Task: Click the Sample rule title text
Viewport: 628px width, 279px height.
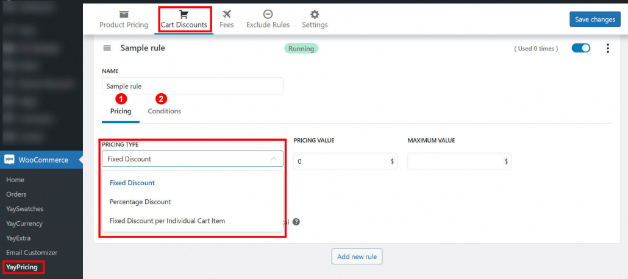Action: (x=143, y=48)
